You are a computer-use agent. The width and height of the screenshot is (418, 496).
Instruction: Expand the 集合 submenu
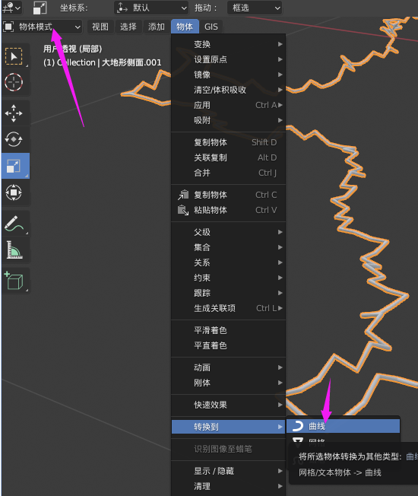click(229, 247)
